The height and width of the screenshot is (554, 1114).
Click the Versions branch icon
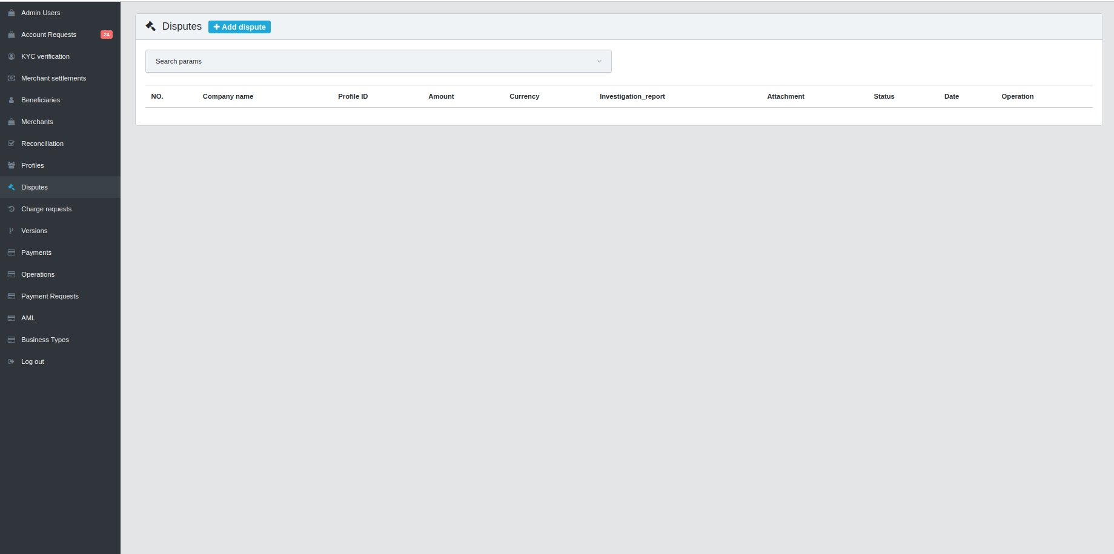(x=11, y=231)
